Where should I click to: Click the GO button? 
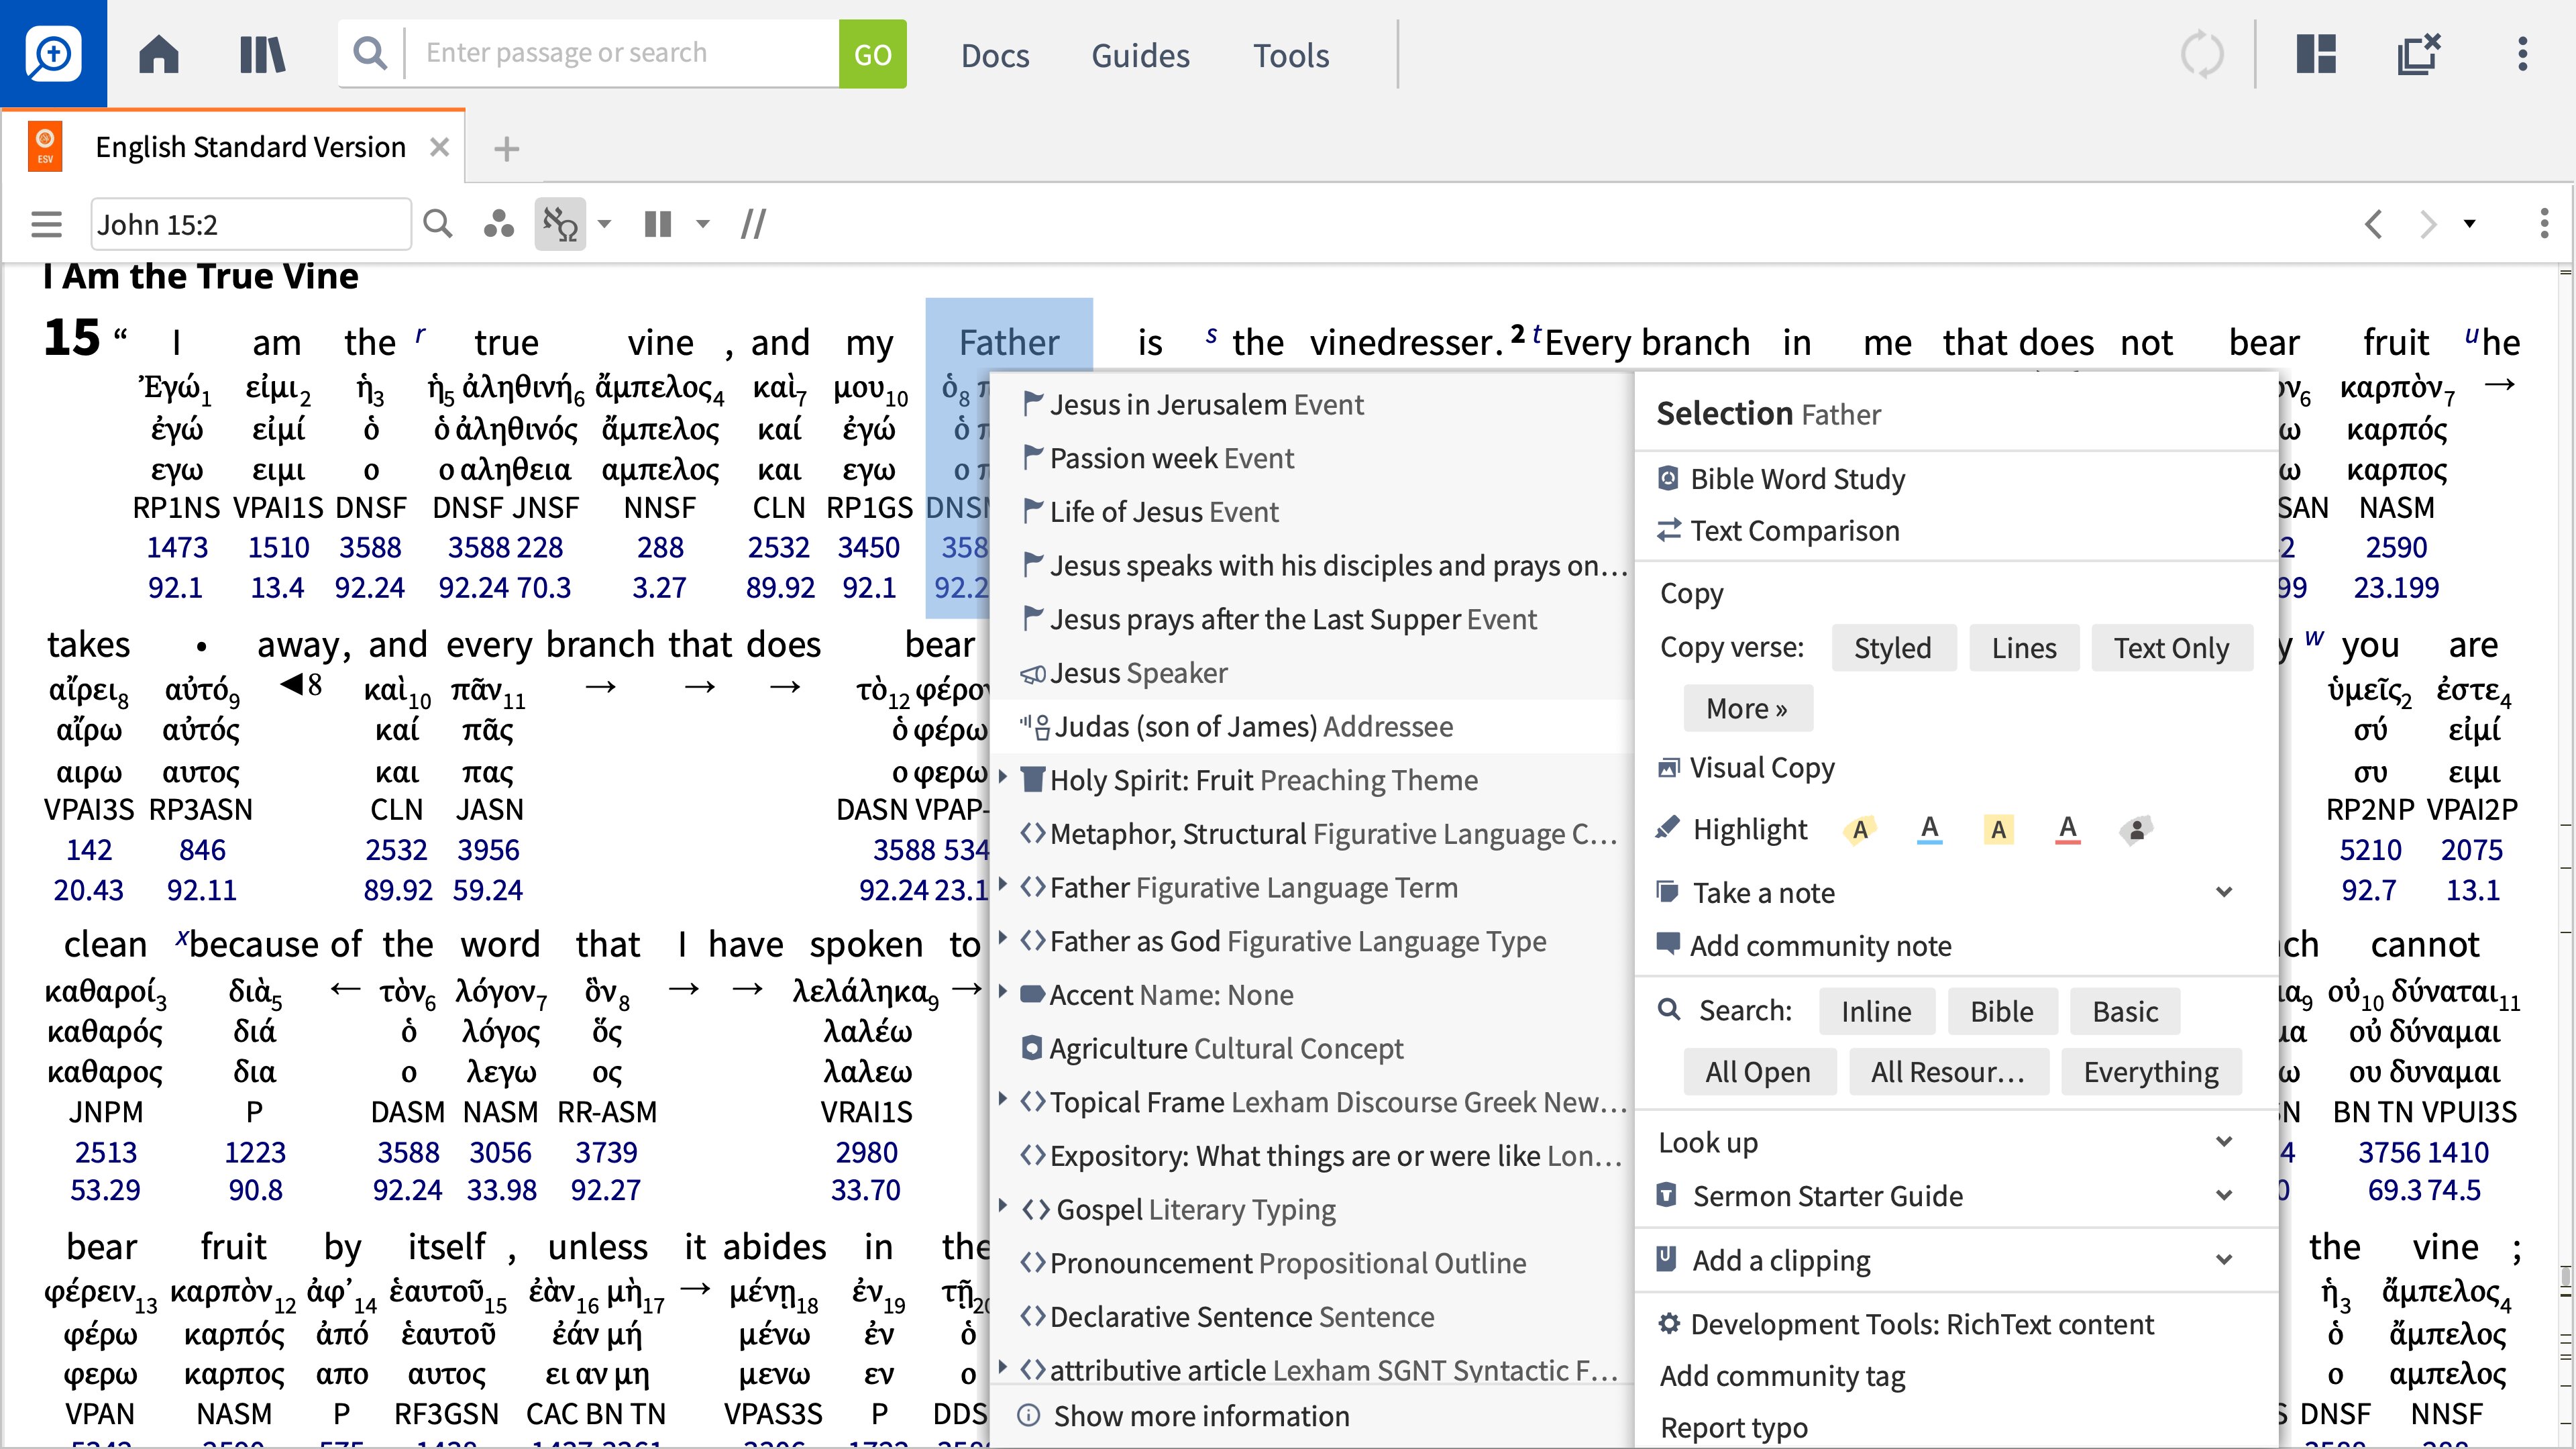pos(872,54)
